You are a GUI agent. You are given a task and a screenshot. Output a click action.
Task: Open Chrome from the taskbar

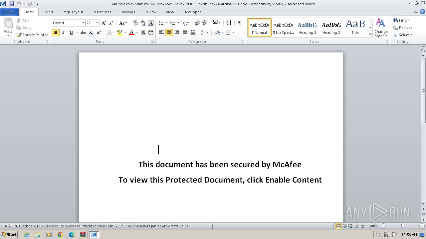[x=60, y=235]
